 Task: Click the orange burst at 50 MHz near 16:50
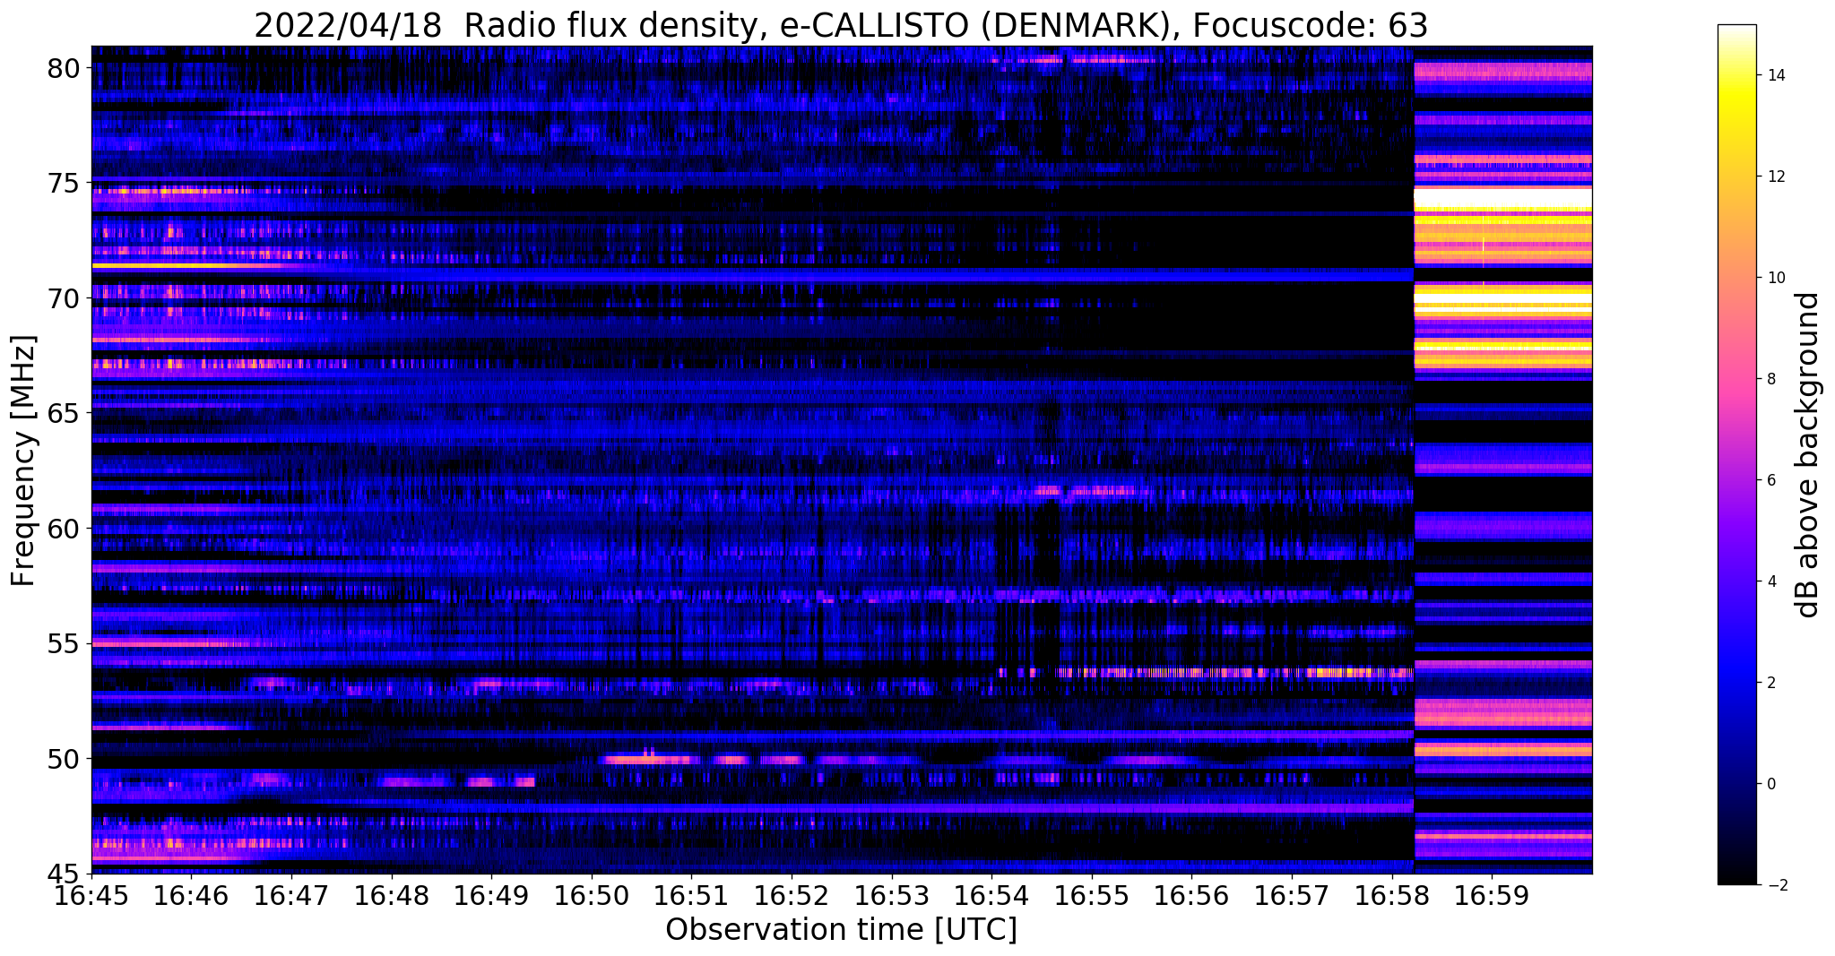coord(650,760)
